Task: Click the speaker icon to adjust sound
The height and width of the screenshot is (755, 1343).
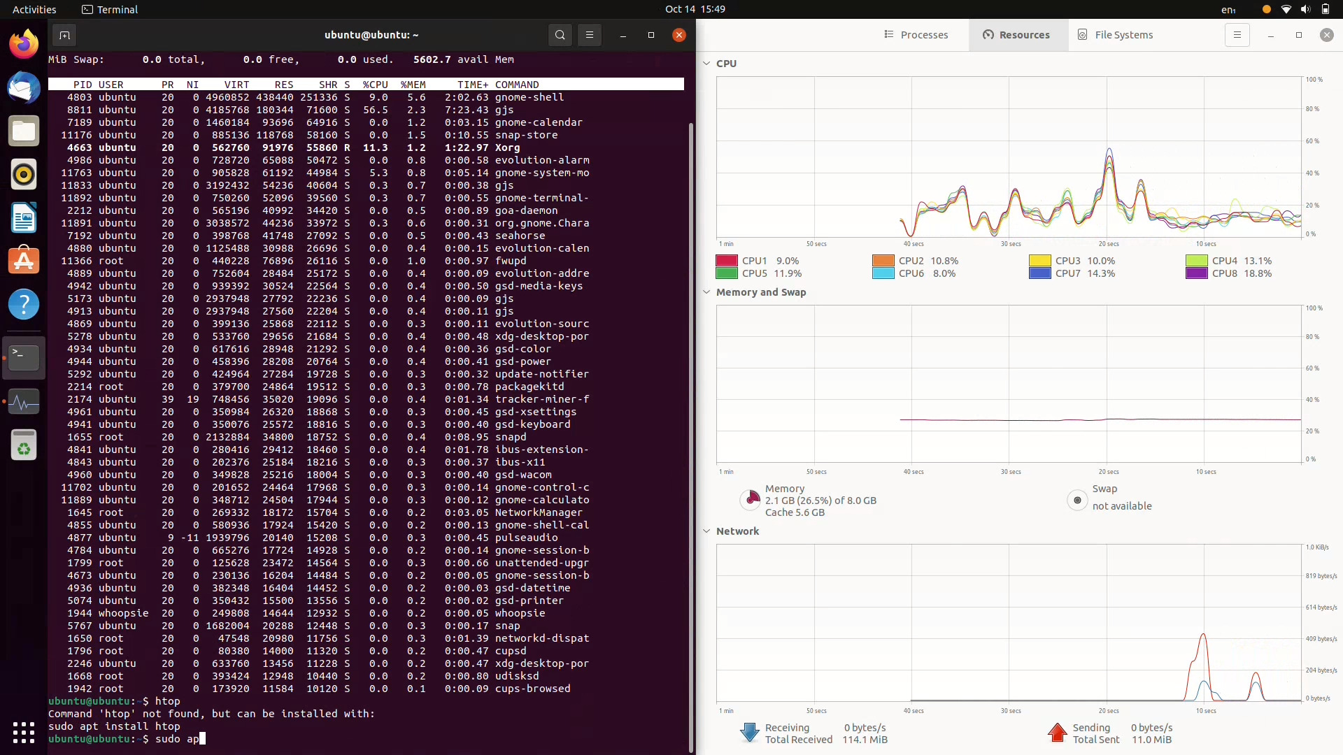Action: pos(1305,9)
